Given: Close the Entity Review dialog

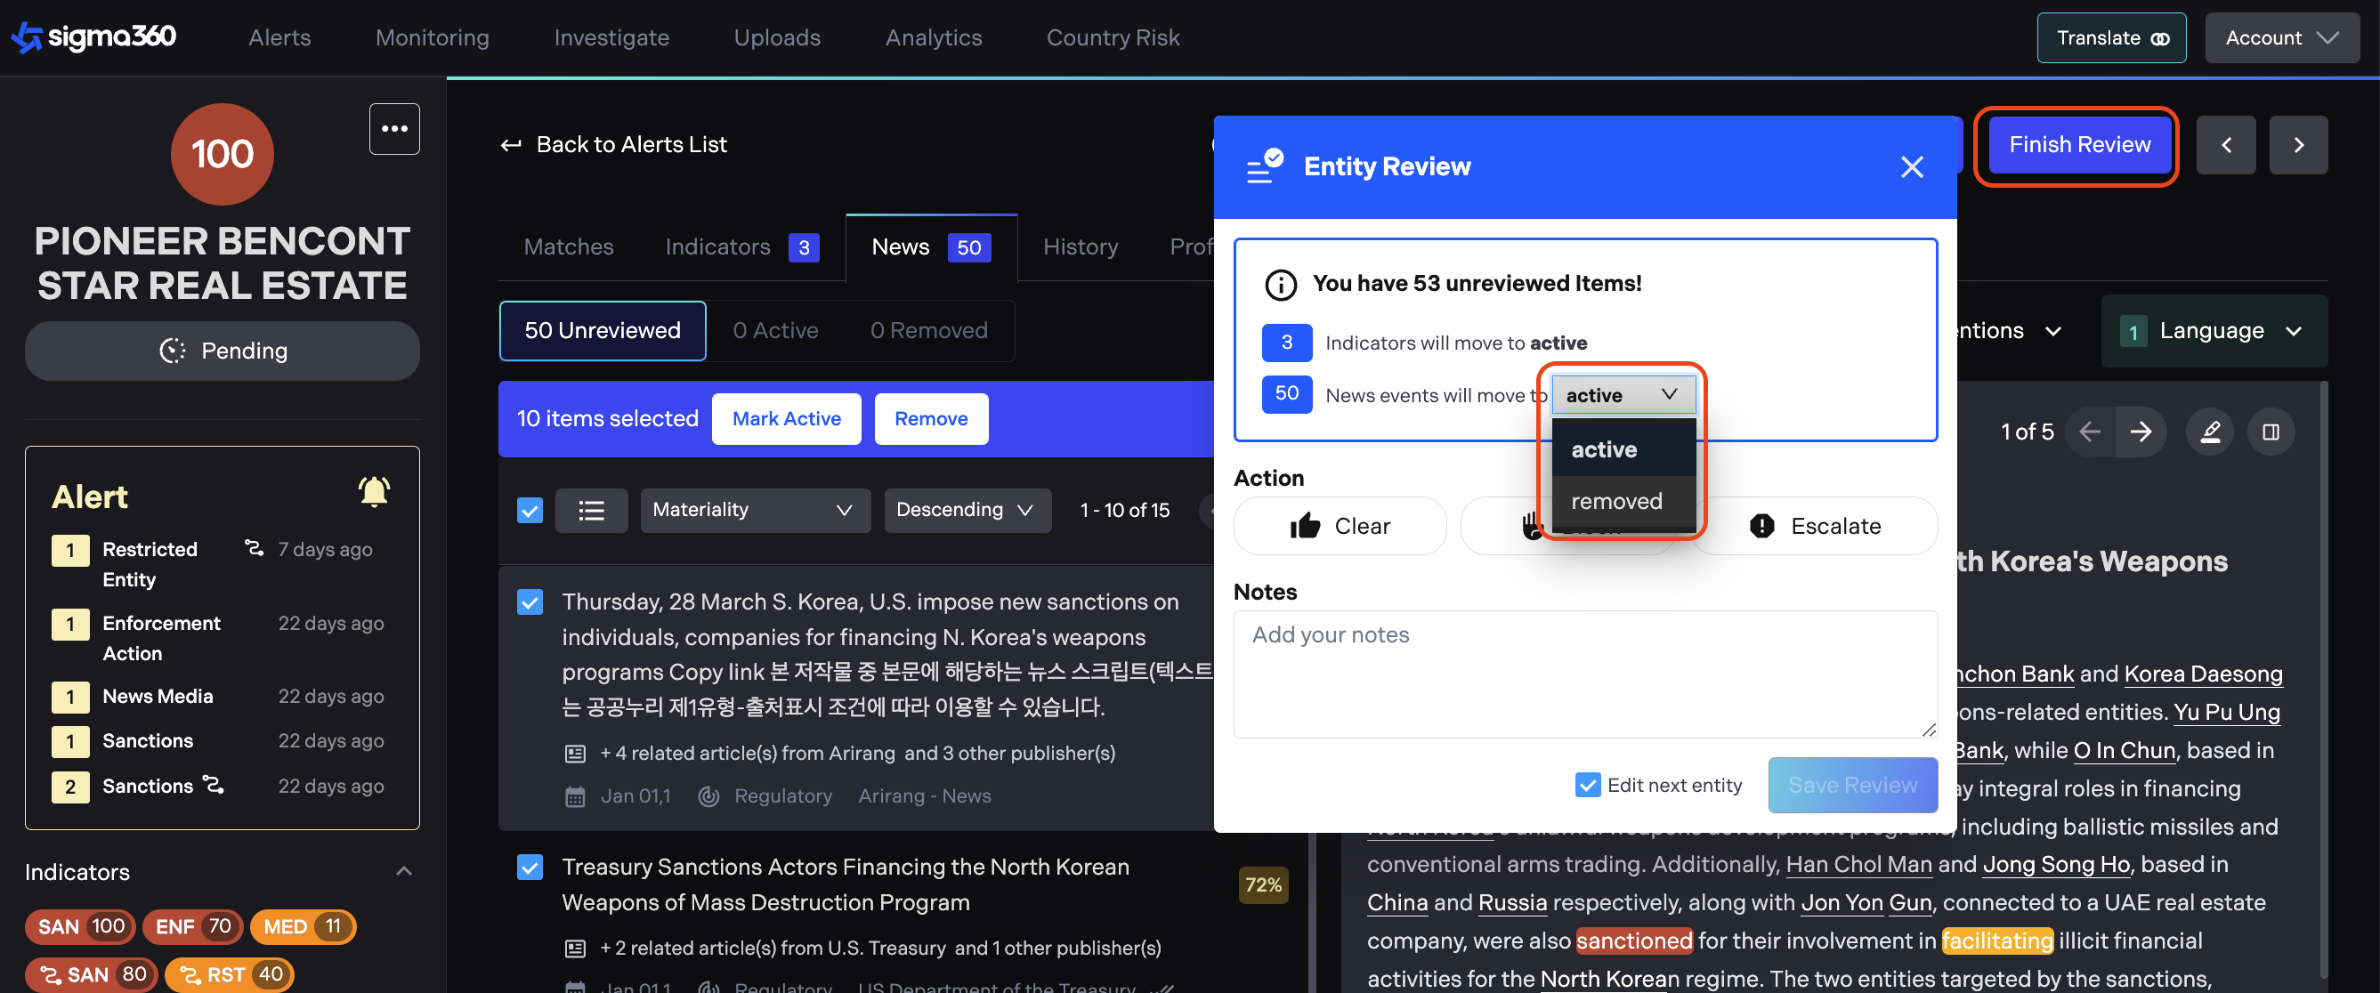Looking at the screenshot, I should [x=1911, y=167].
